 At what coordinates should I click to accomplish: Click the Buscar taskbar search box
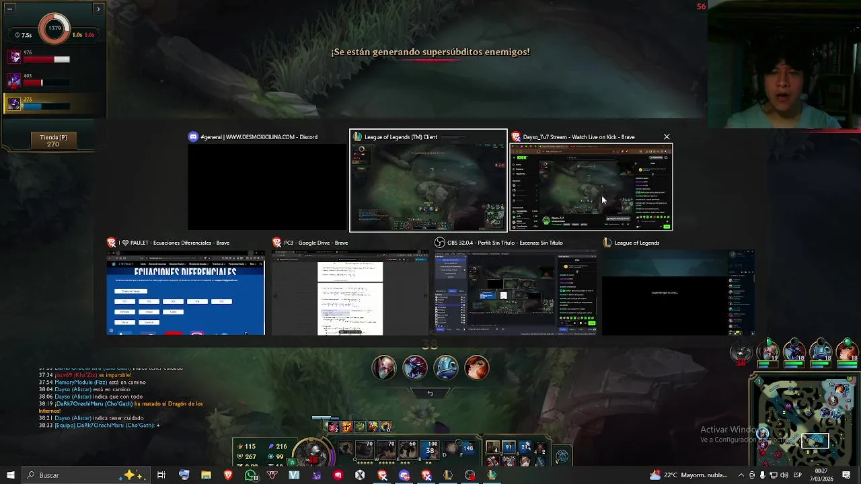85,475
